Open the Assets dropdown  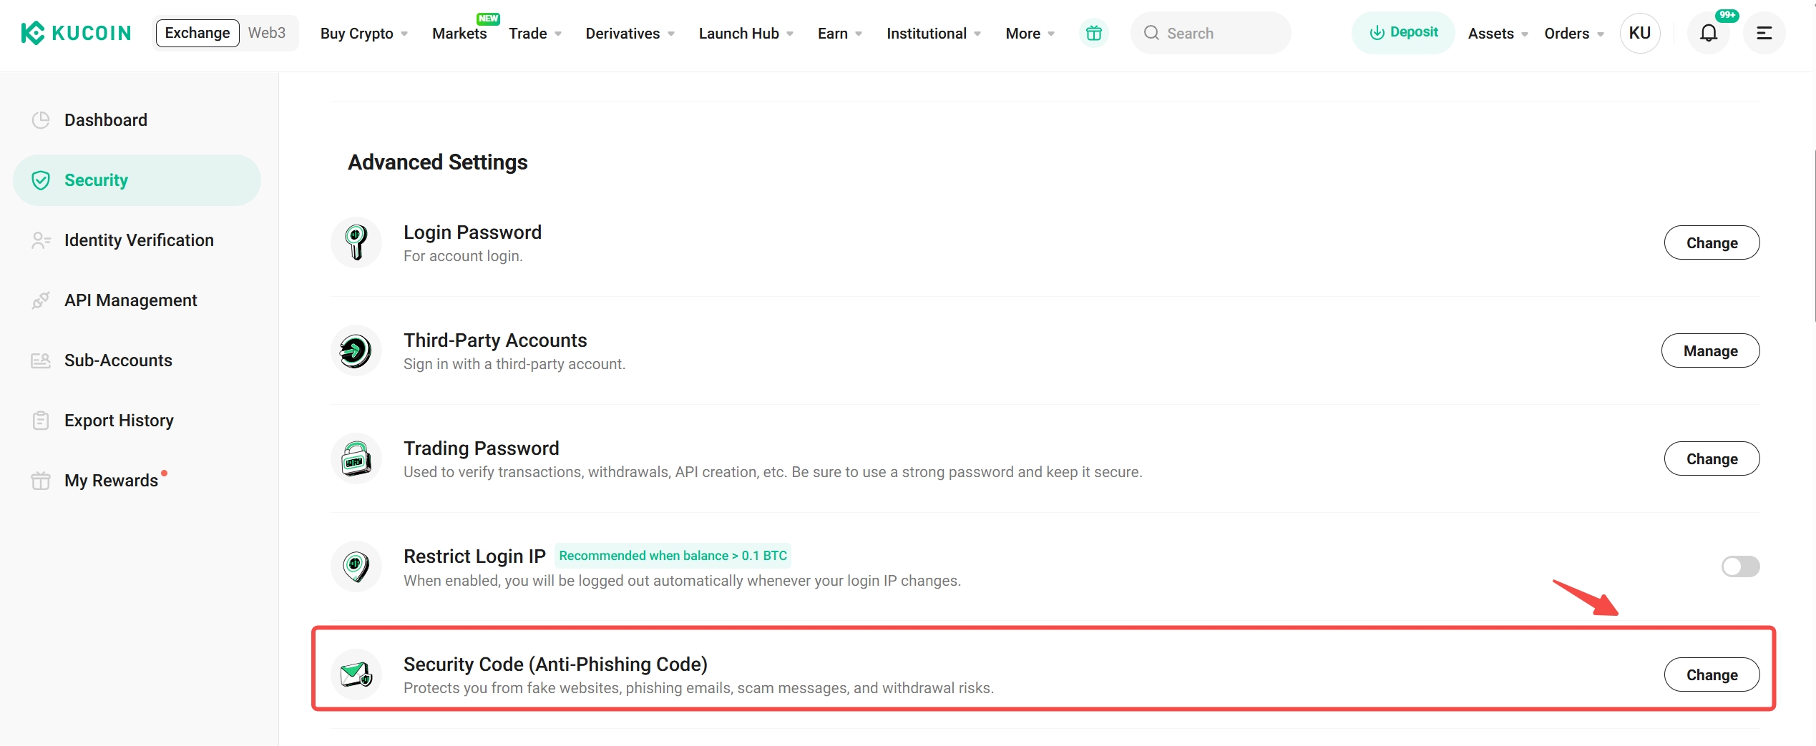coord(1497,34)
